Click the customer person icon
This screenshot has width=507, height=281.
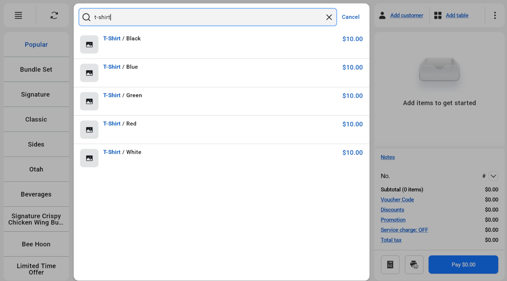(382, 15)
